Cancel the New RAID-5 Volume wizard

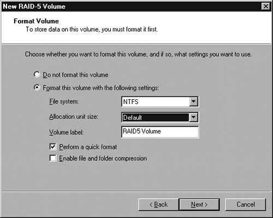pyautogui.click(x=245, y=204)
